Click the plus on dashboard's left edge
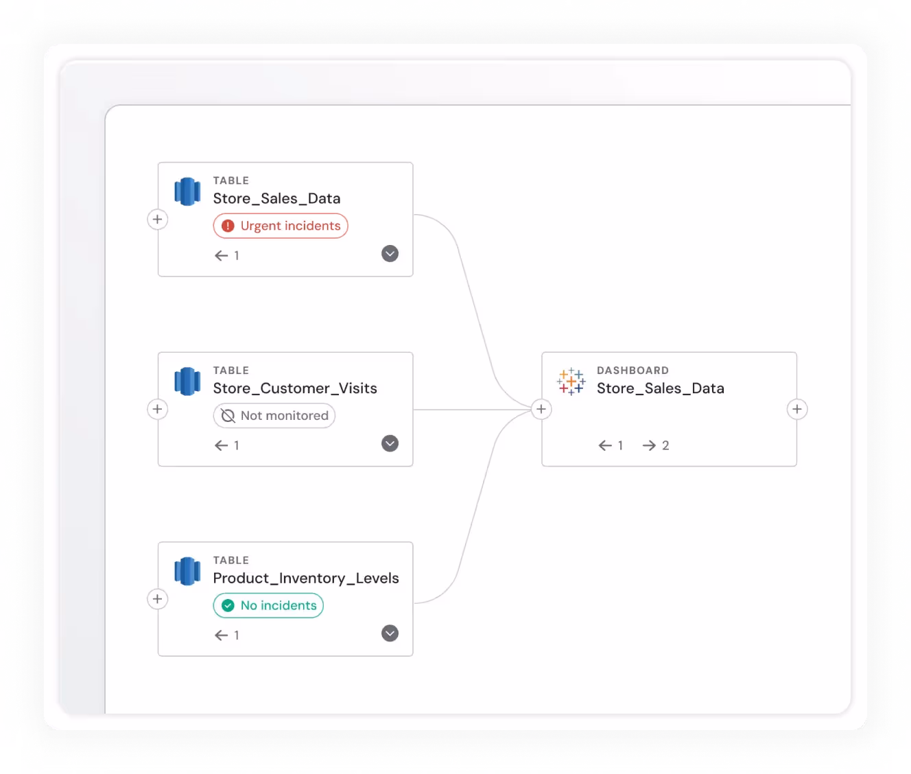The image size is (911, 774). point(541,410)
